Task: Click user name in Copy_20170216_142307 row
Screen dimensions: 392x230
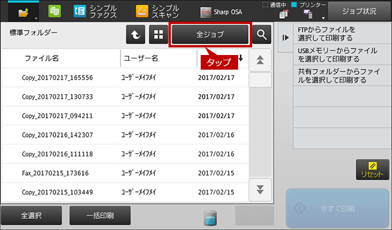Action: (139, 135)
